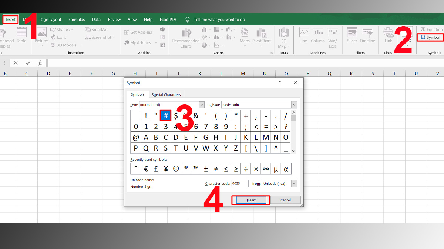
Task: Change the character code format from Unicode (hex)
Action: 294,183
